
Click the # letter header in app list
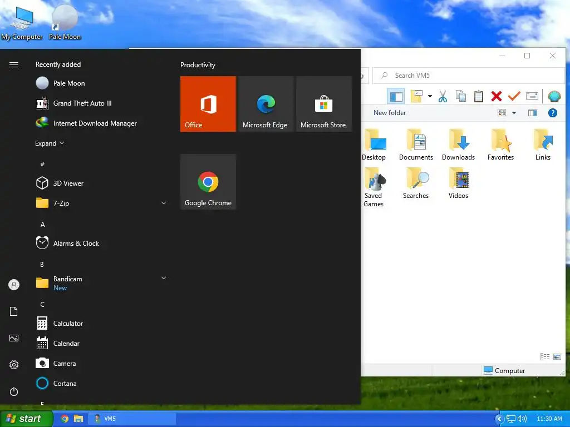coord(42,164)
